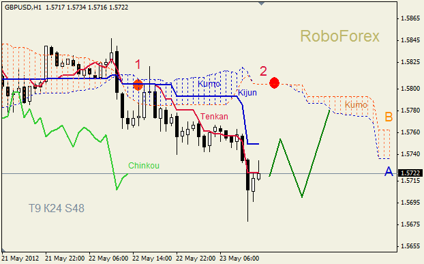Image resolution: width=424 pixels, height=264 pixels.
Task: Click the 21 May 2012 date label
Action: click(x=20, y=259)
